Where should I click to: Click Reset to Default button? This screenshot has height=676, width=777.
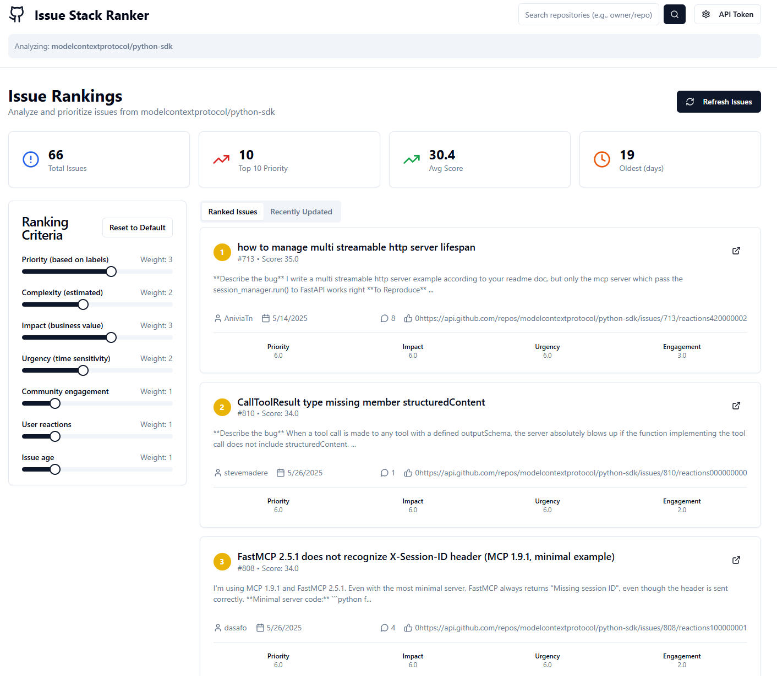137,228
